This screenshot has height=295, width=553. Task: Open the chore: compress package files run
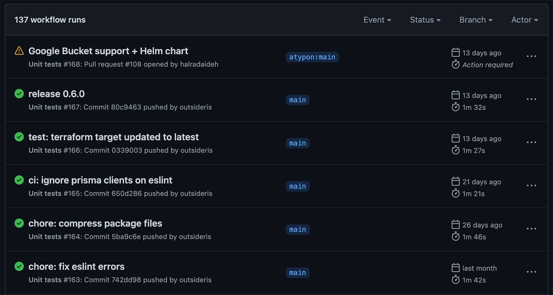tap(95, 223)
